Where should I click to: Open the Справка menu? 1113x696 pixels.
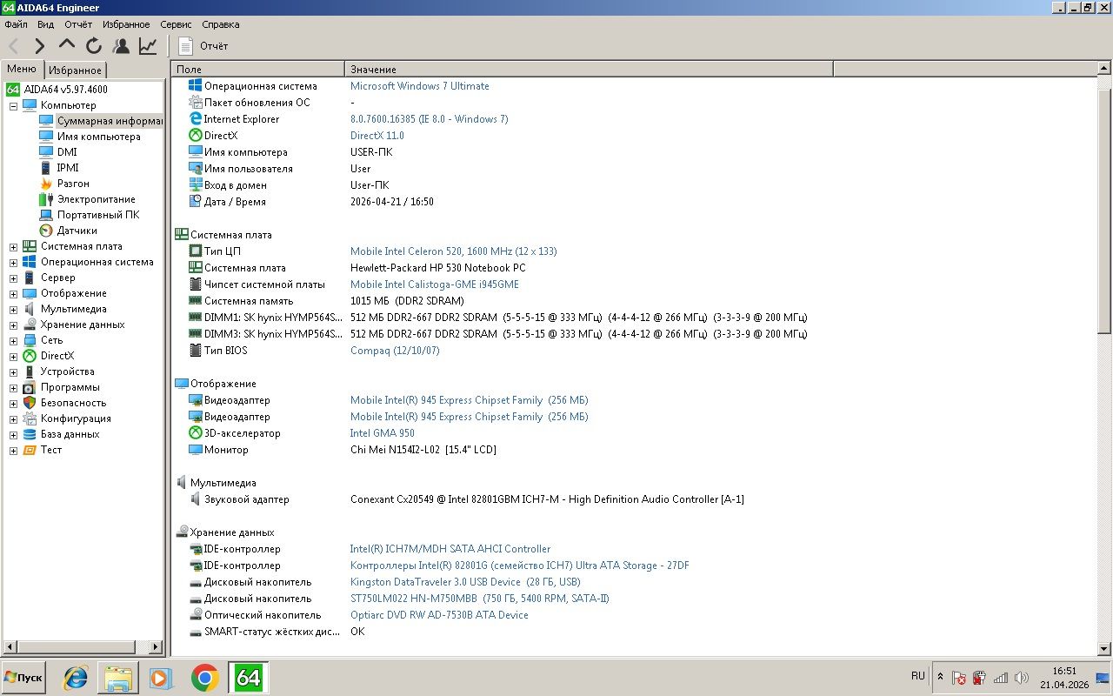(220, 24)
